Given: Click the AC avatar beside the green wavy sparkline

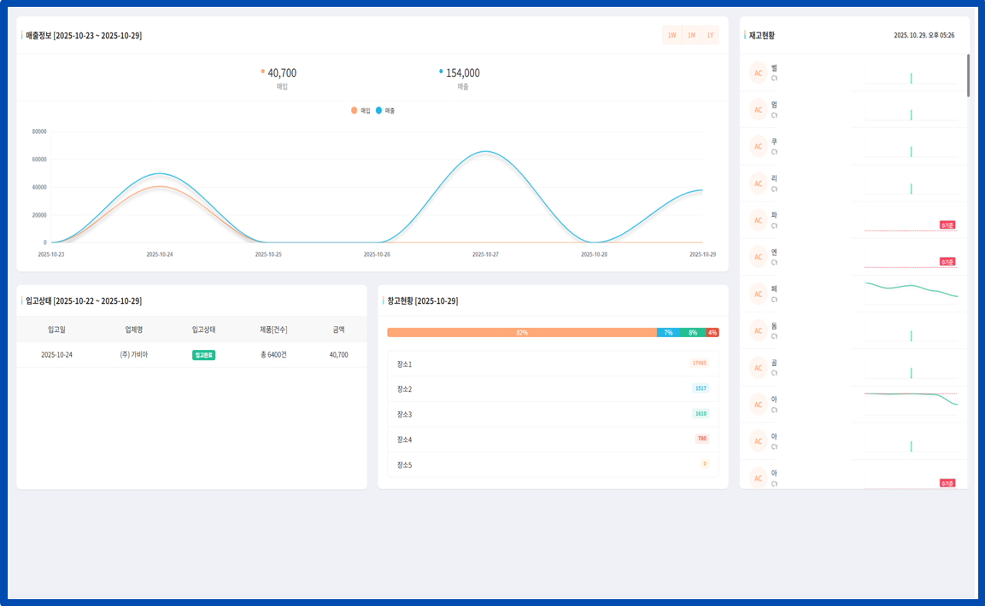Looking at the screenshot, I should coord(758,294).
